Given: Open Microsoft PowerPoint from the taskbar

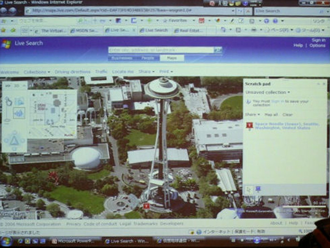Looking at the screenshot, I should coord(74,241).
